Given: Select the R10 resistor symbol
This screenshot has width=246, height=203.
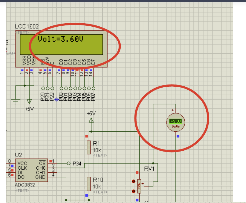Looking at the screenshot, I should [89, 184].
